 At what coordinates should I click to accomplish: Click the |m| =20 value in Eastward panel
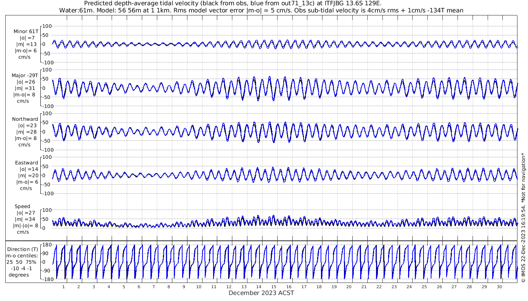(25, 175)
